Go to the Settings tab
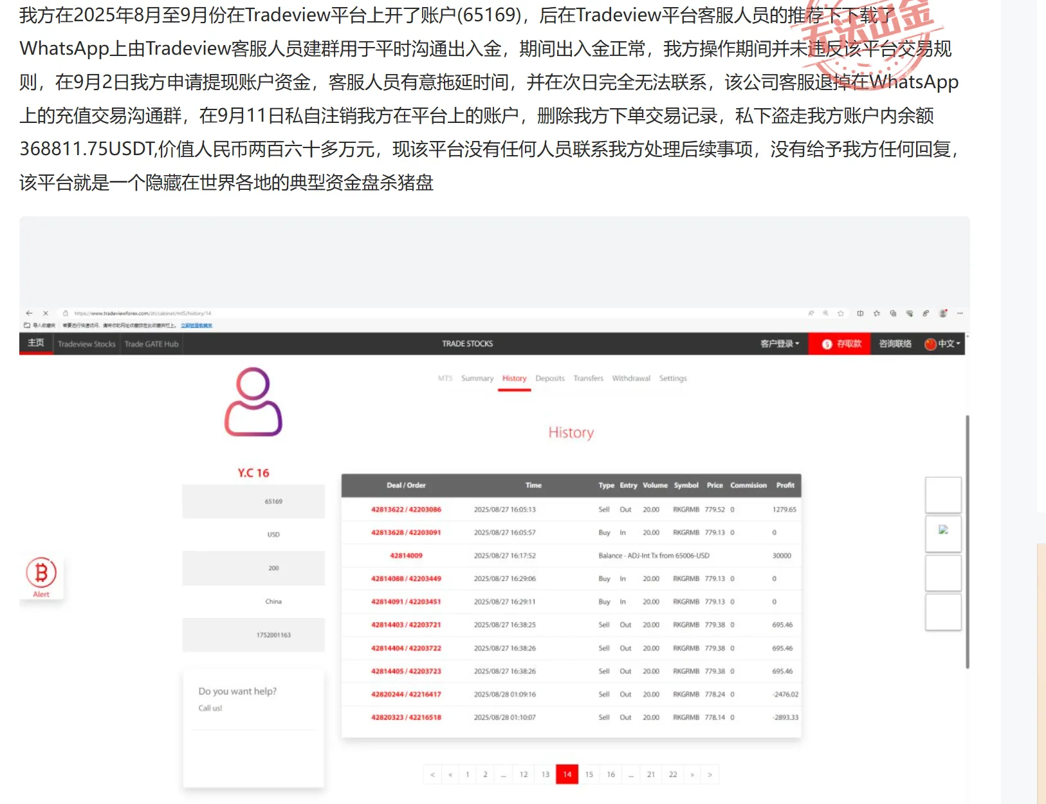 [x=673, y=379]
